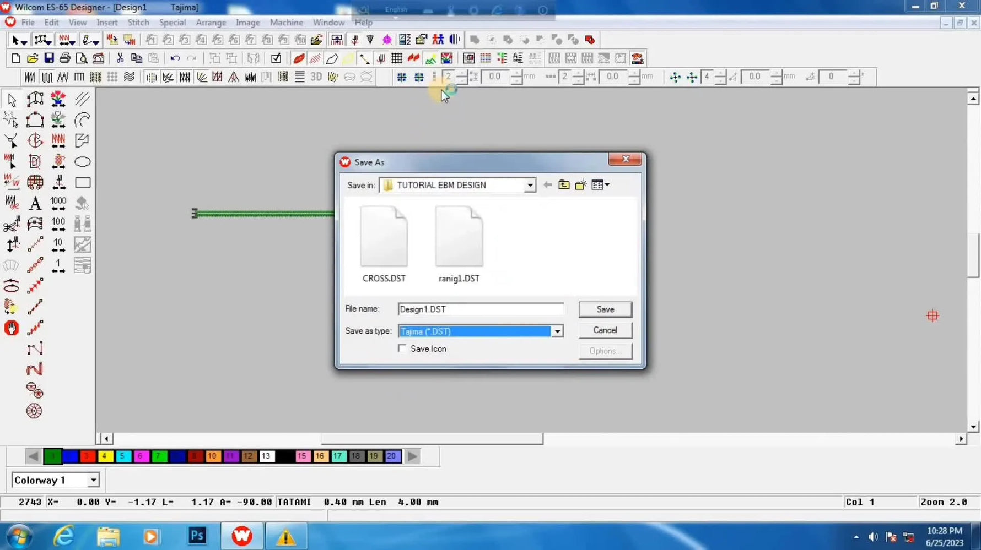Open file explorer from taskbar

click(108, 536)
